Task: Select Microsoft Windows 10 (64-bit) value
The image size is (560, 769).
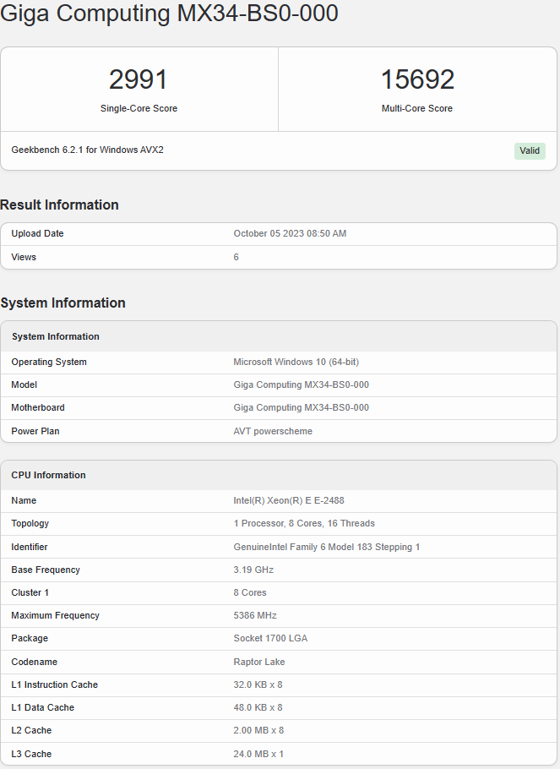Action: pos(296,362)
